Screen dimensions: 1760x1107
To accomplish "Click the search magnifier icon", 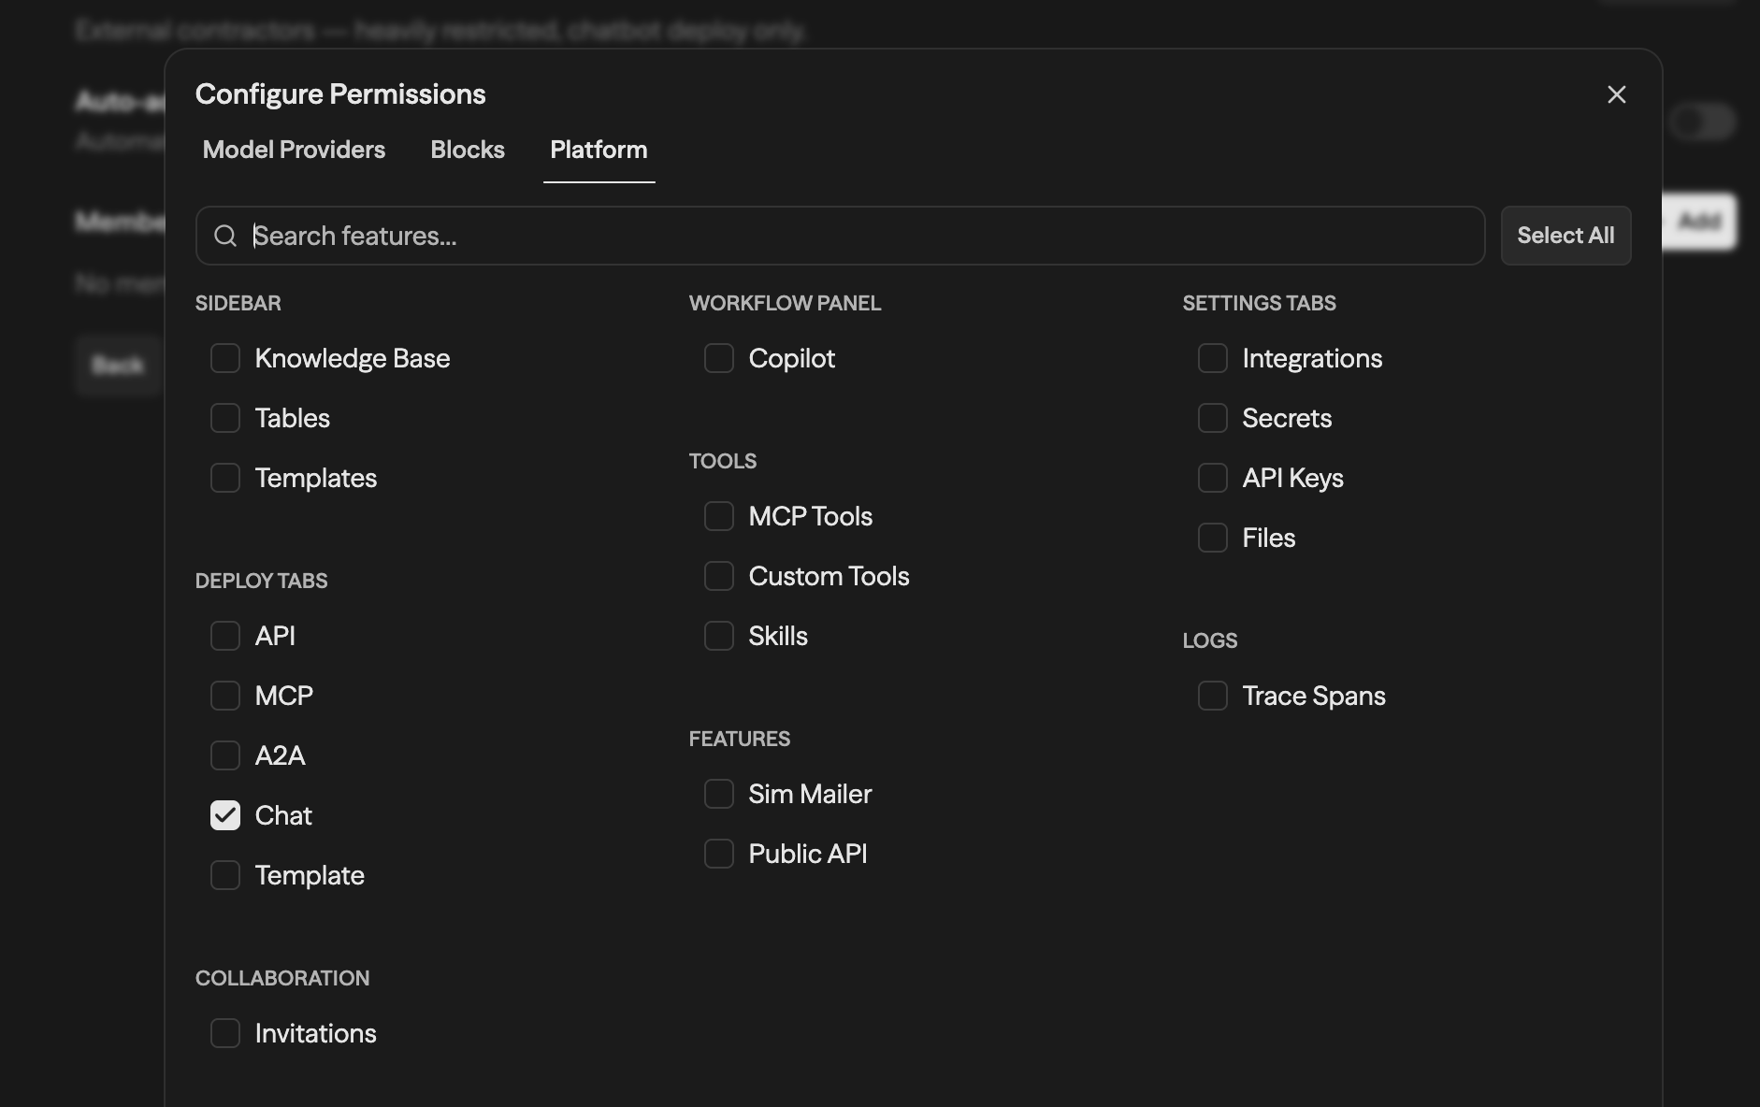I will (x=224, y=236).
